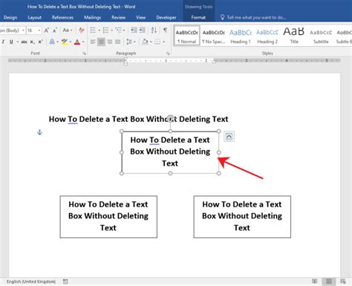Toggle Center alignment button
The image size is (352, 286).
101,42
